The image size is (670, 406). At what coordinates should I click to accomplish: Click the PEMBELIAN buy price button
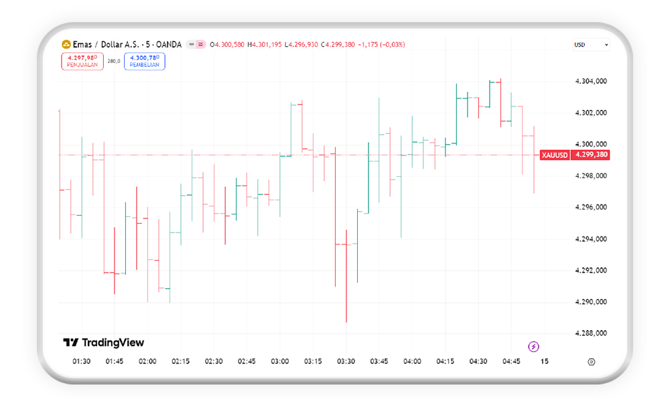click(x=145, y=62)
